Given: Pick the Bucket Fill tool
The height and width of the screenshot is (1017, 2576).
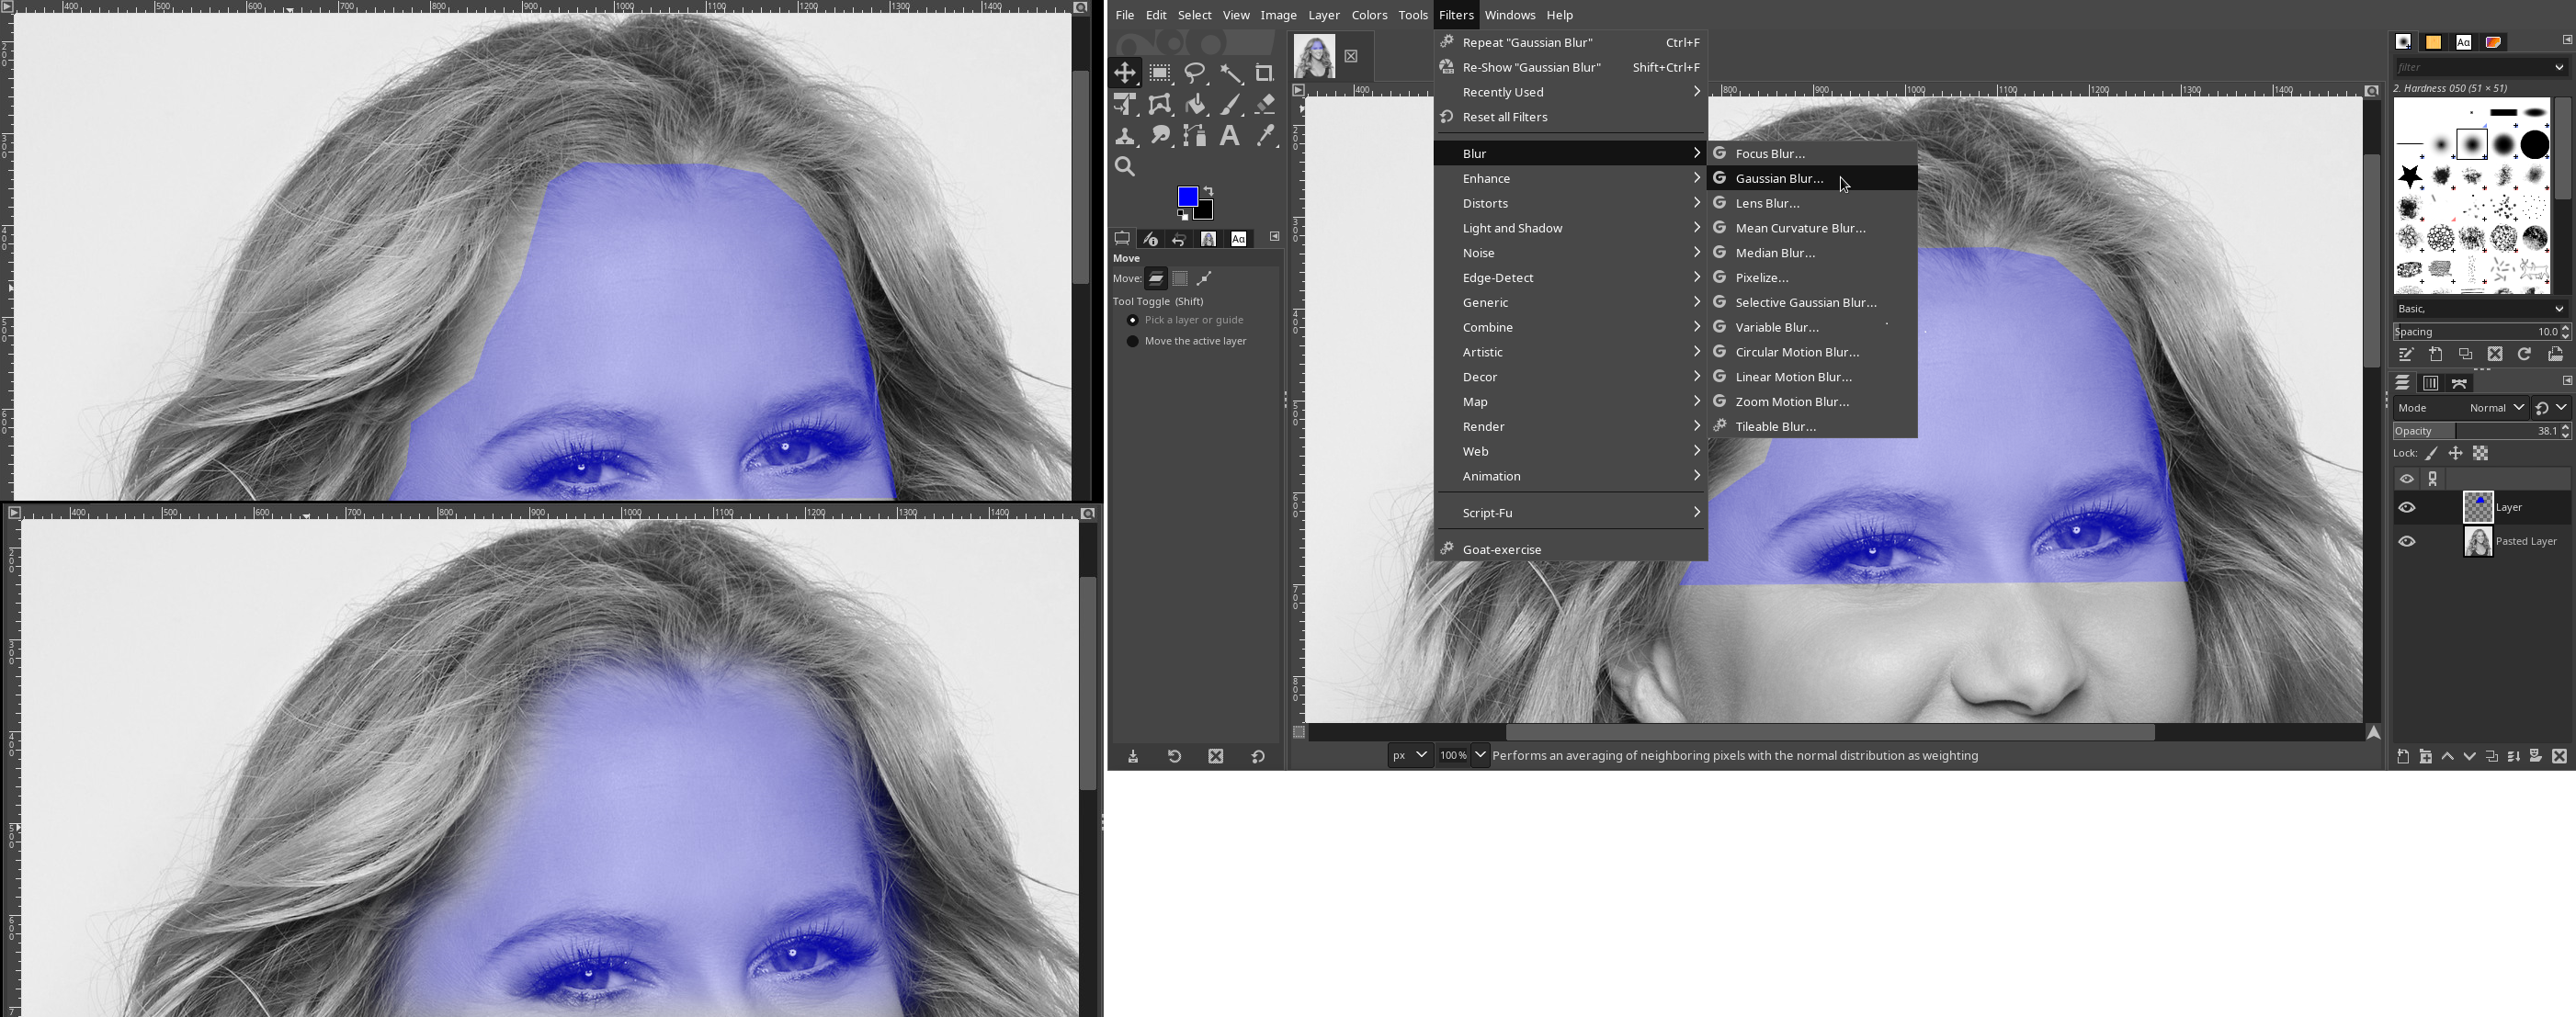Looking at the screenshot, I should tap(1195, 104).
